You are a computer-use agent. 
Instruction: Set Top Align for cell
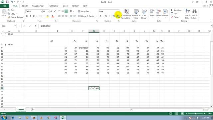pyautogui.click(x=59, y=11)
